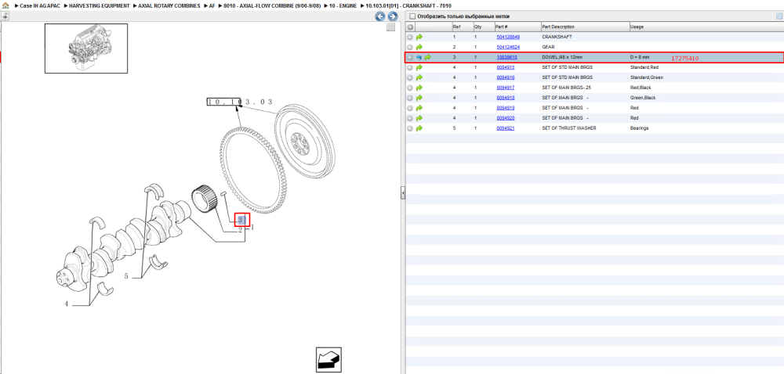
Task: Click green arrow for part 8094917
Action: 419,88
